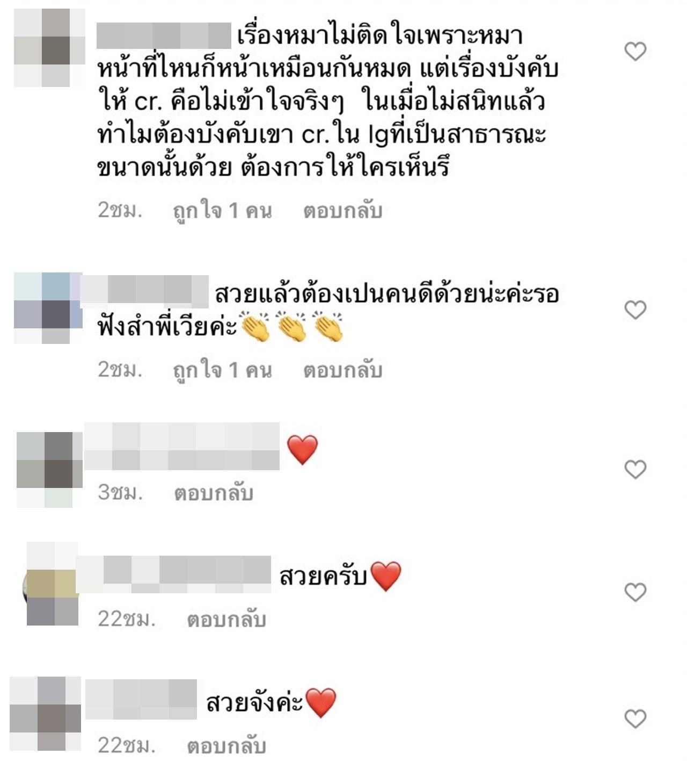Open second commenter's blue profile picture
687x783 pixels.
tap(48, 308)
